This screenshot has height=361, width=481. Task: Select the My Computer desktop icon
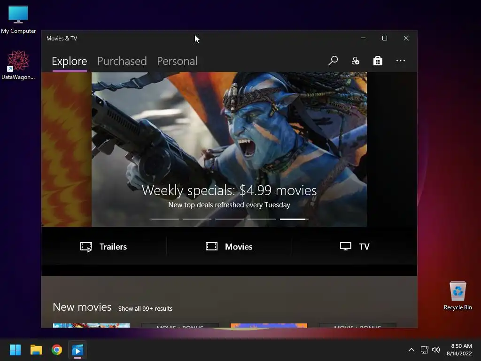18,19
